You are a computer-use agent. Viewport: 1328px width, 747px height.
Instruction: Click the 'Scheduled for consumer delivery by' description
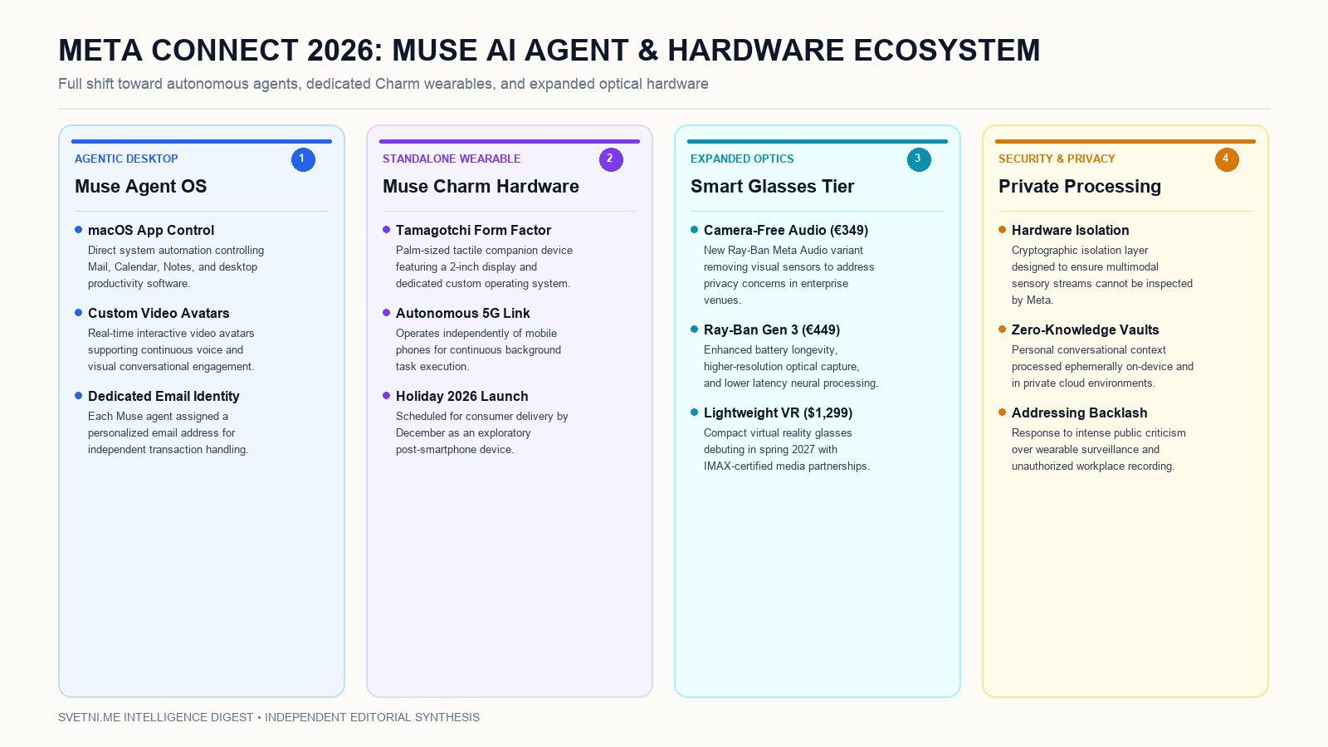tap(482, 432)
